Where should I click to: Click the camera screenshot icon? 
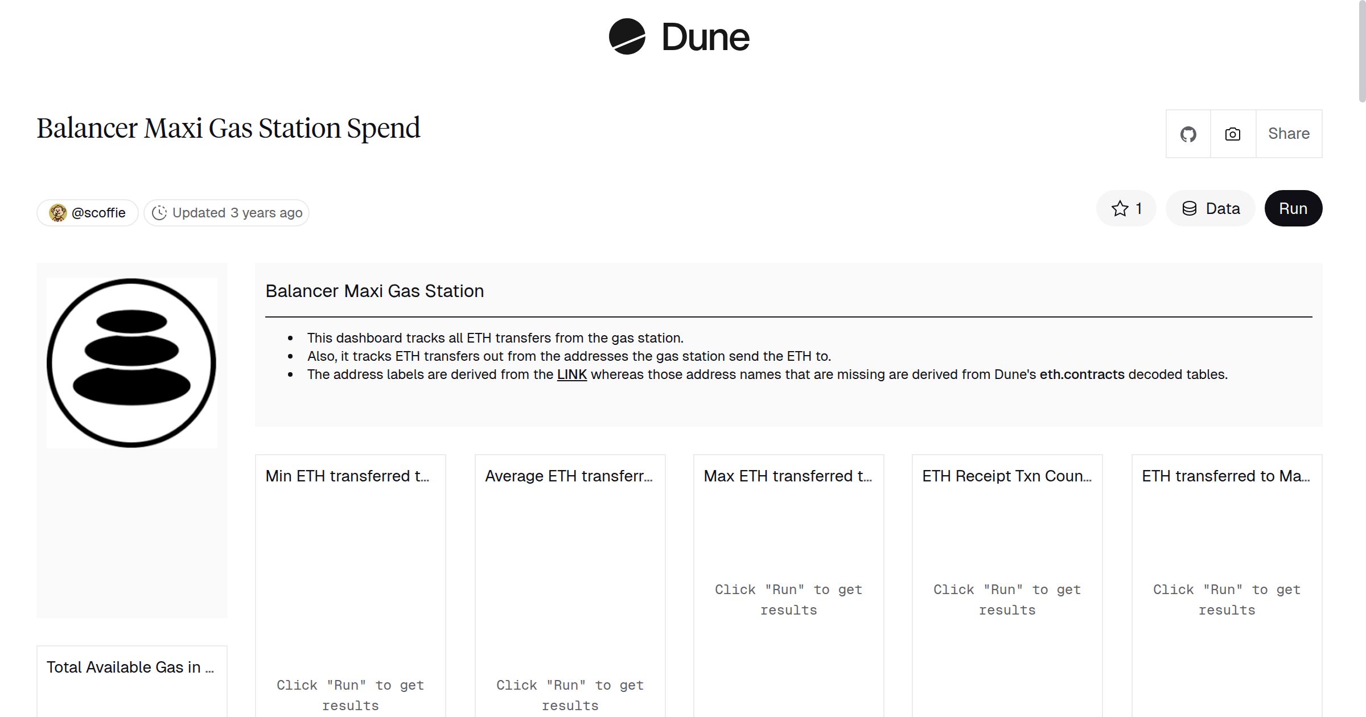point(1232,134)
